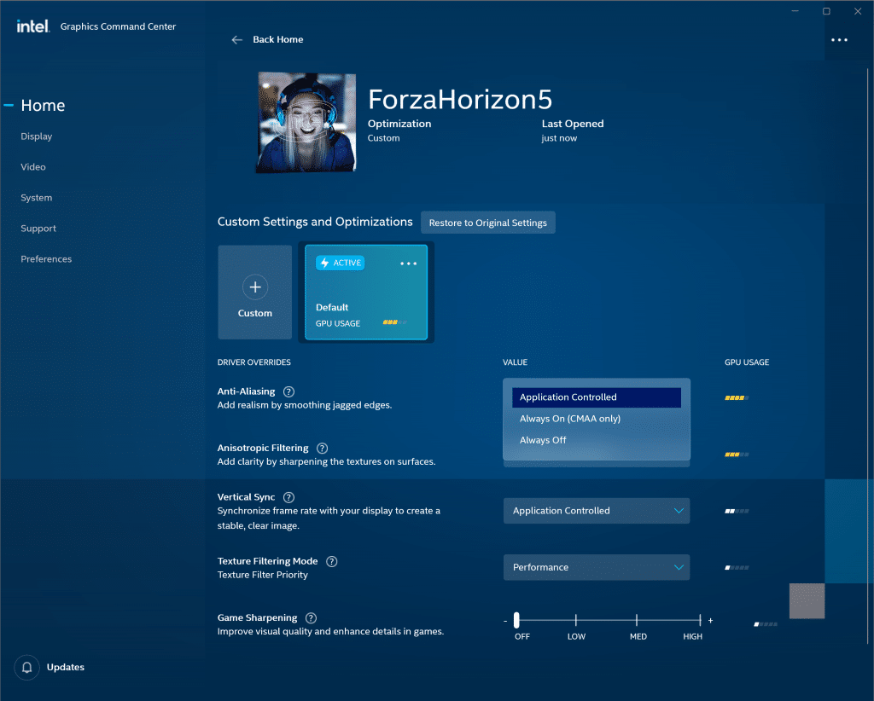Screen dimensions: 874x701
Task: Open the Support page
Action: tap(38, 229)
